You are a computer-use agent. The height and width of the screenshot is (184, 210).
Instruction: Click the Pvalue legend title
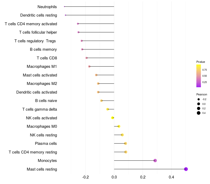201,62
